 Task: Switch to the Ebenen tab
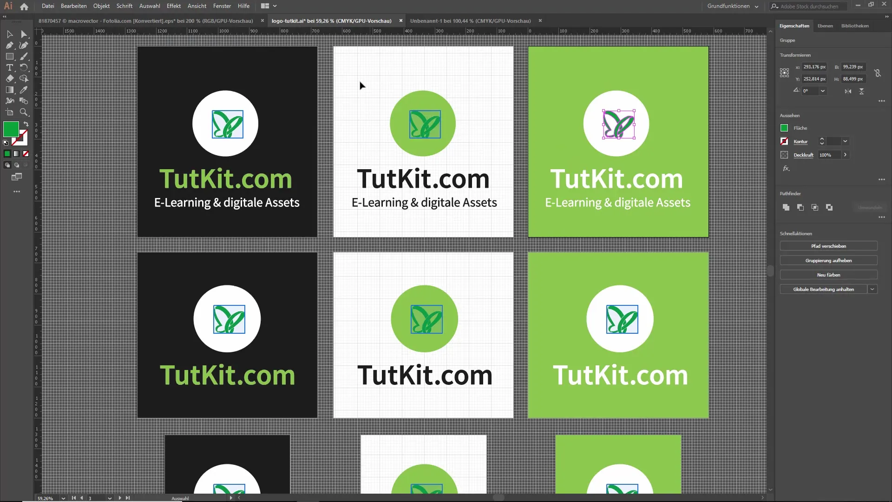pyautogui.click(x=825, y=26)
